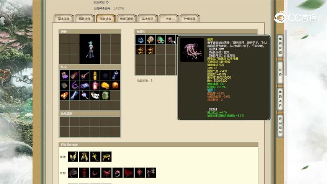This screenshot has height=184, width=327.
Task: Select the 装备法宝 tab
Action: click(x=106, y=18)
